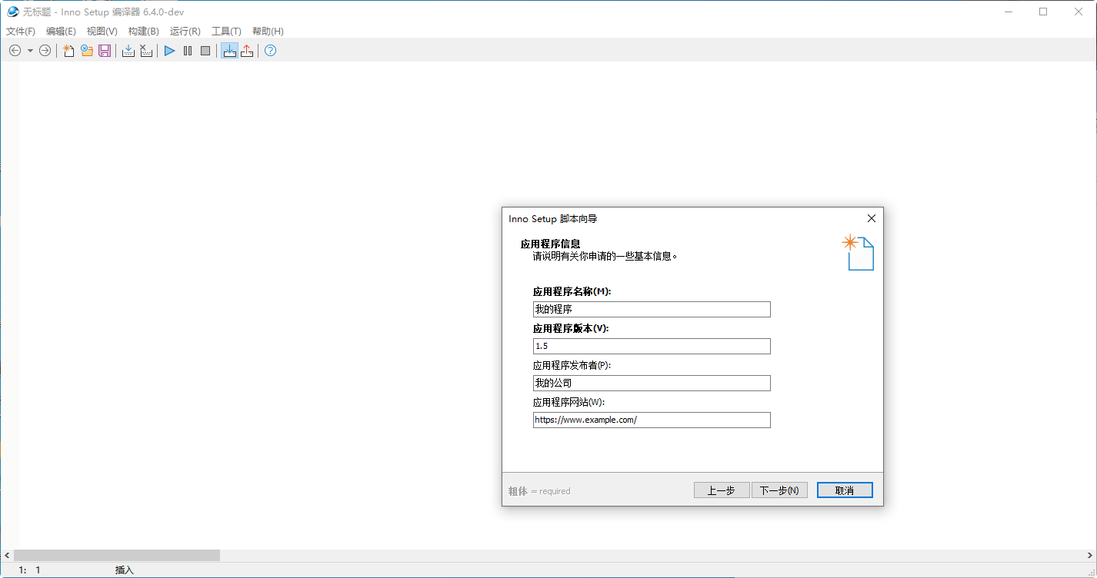The height and width of the screenshot is (578, 1097).
Task: Click the Open file folder icon
Action: [x=86, y=51]
